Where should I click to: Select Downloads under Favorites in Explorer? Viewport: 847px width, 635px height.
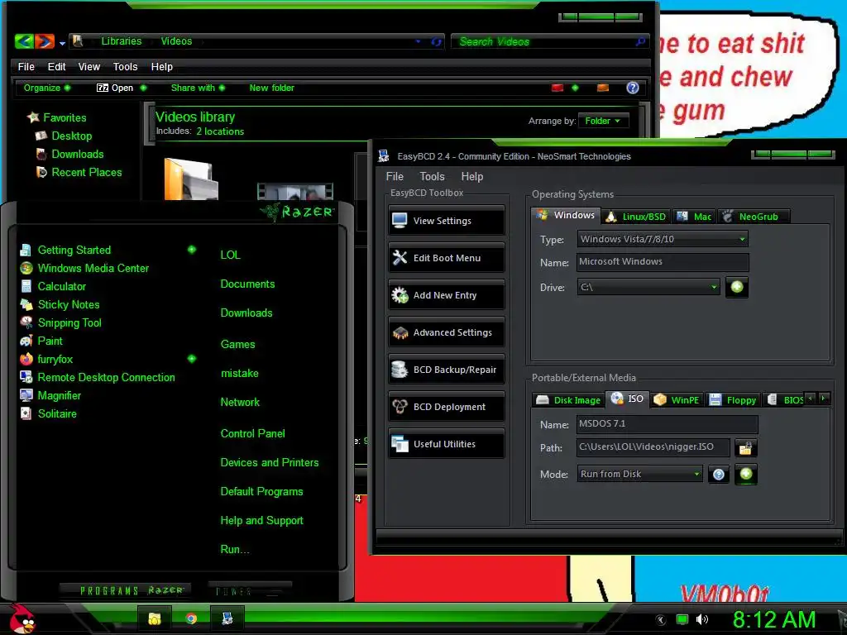click(x=69, y=154)
